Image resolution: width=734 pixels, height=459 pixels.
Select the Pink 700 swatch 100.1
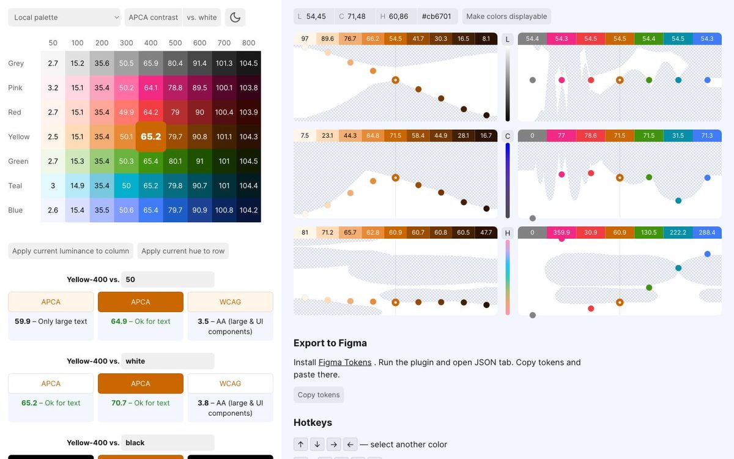(224, 88)
